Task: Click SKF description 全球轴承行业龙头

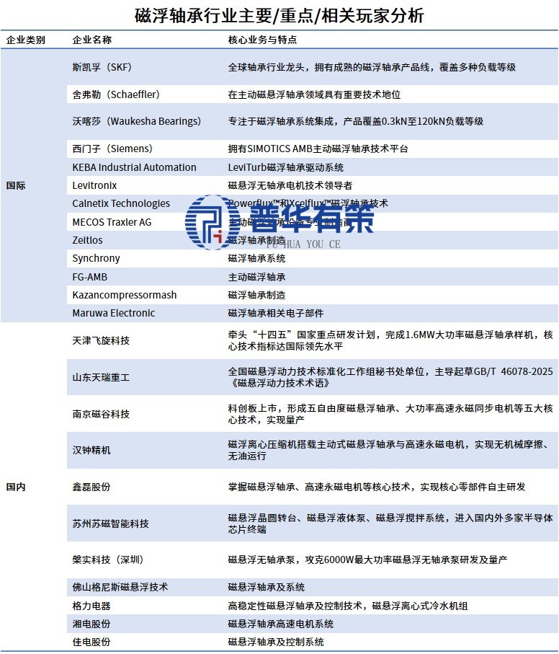Action: pos(372,67)
